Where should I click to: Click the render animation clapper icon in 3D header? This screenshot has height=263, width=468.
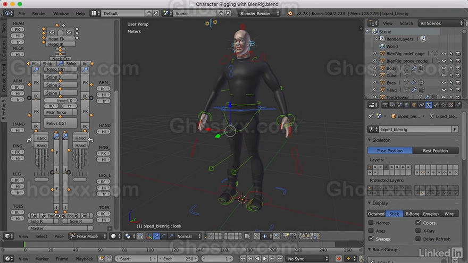click(x=293, y=236)
